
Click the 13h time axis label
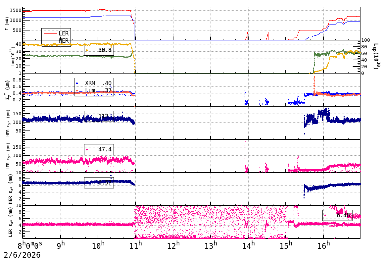pyautogui.click(x=211, y=245)
